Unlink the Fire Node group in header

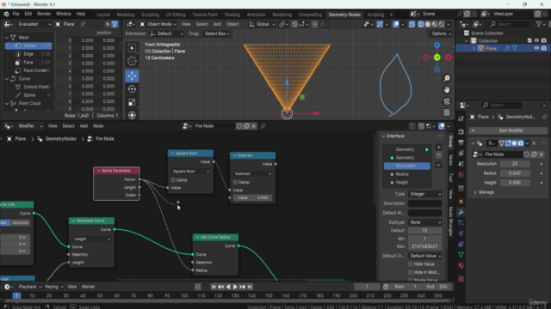[254, 126]
